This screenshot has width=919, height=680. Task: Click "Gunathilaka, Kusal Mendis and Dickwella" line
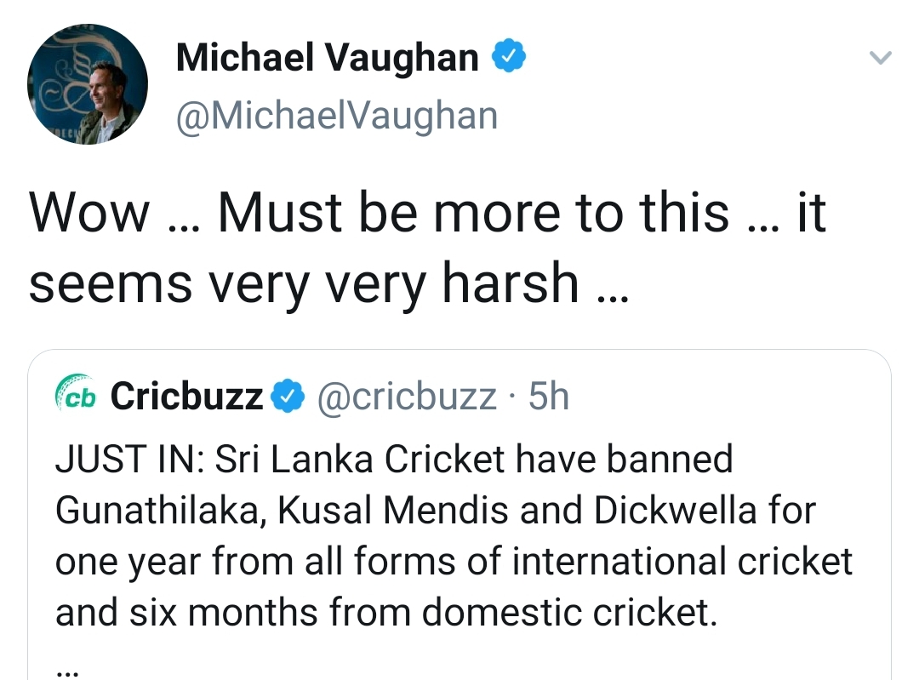pos(436,510)
